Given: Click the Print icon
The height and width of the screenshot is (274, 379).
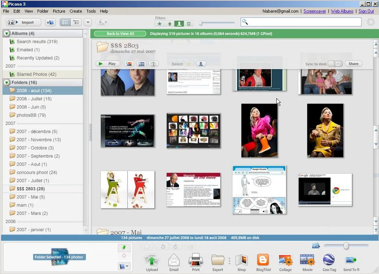Looking at the screenshot, I should tap(196, 262).
